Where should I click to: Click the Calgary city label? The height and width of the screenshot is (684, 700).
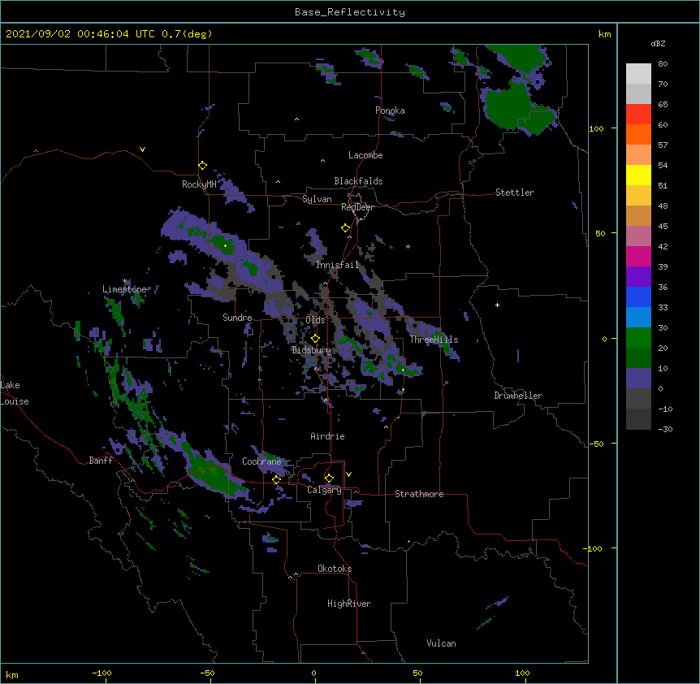point(325,490)
